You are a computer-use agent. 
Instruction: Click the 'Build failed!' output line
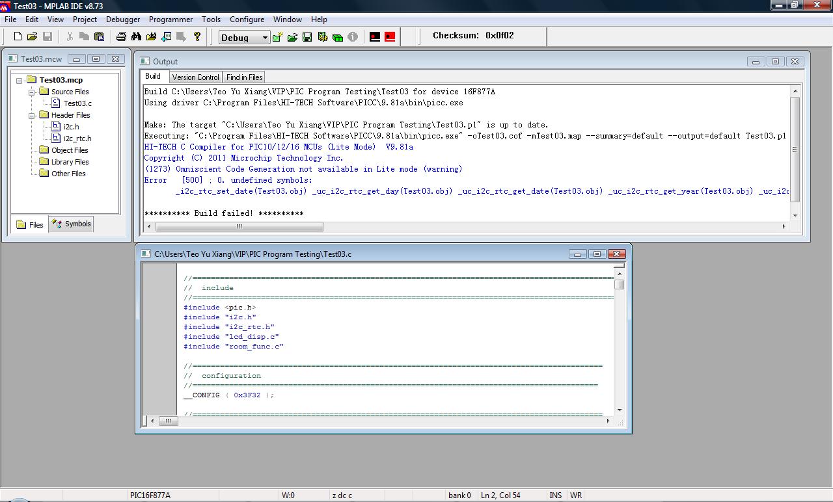tap(224, 213)
